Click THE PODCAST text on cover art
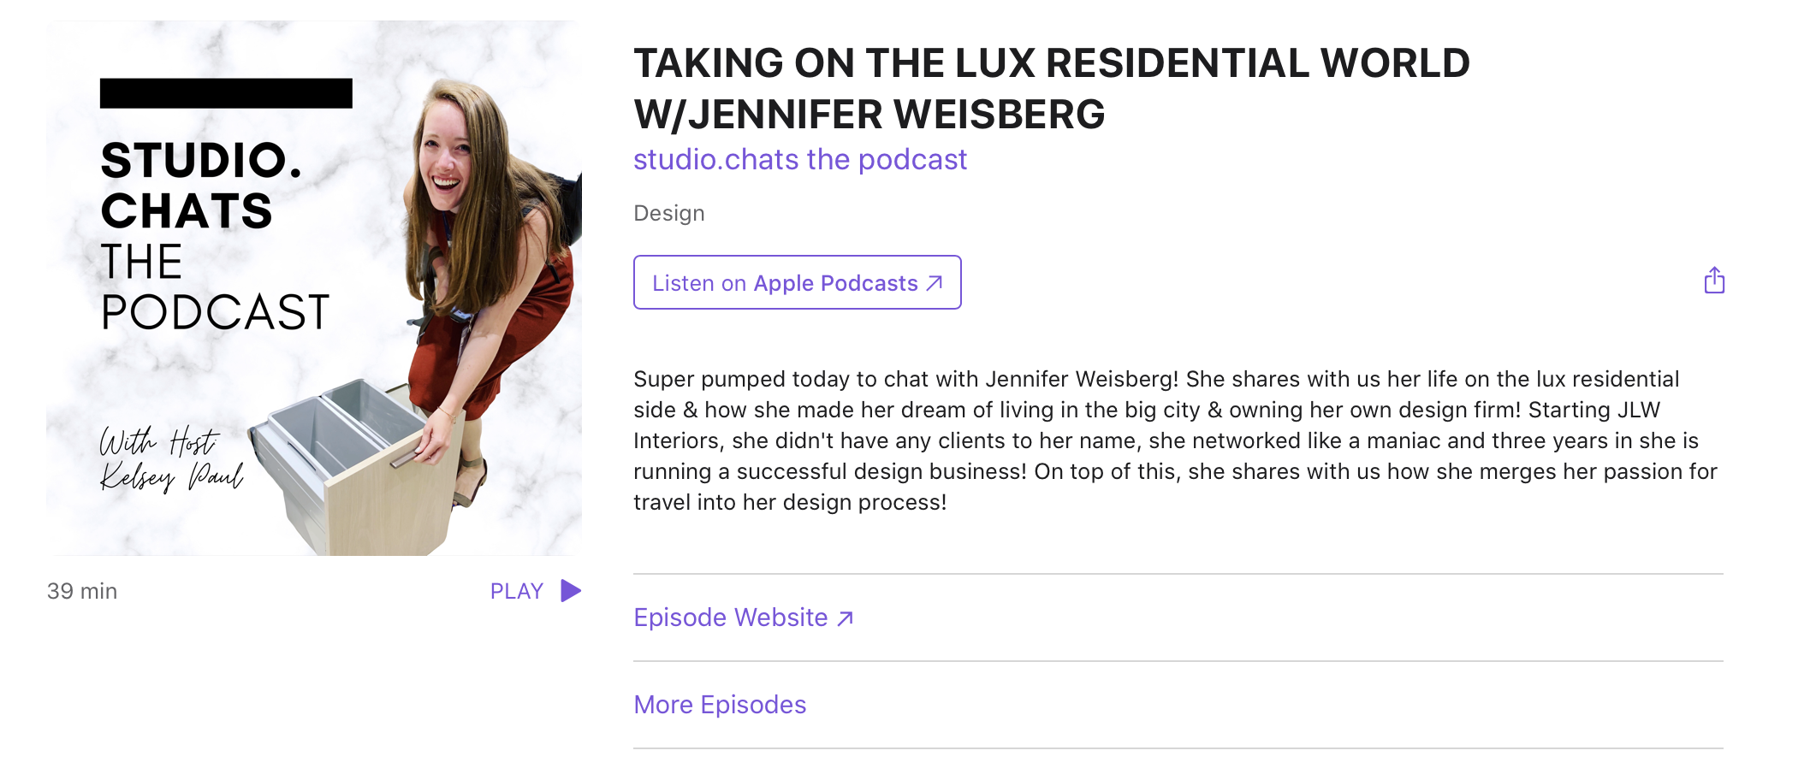 tap(215, 287)
